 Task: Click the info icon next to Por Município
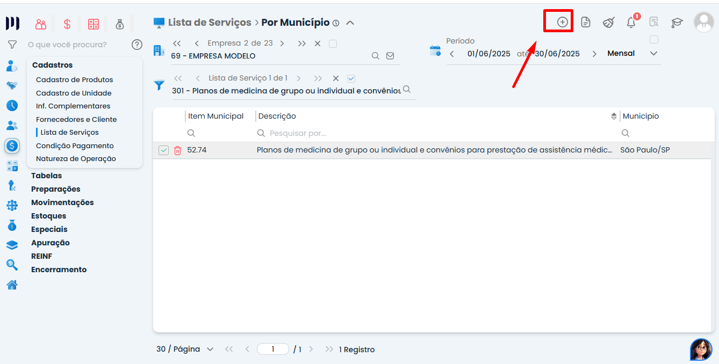point(336,23)
